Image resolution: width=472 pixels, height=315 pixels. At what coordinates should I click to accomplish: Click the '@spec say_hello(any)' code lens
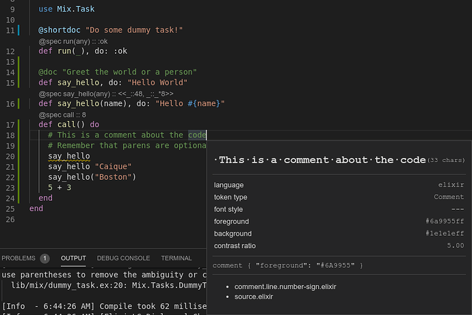(x=105, y=94)
